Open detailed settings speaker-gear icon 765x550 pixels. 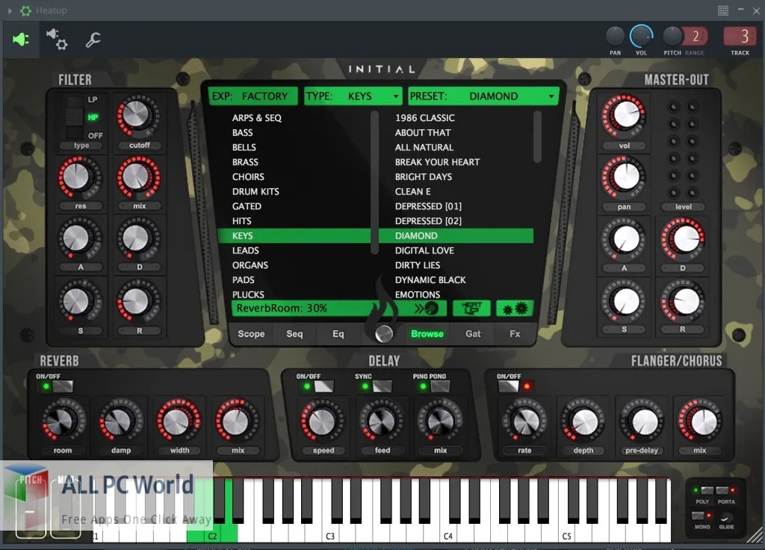[57, 39]
